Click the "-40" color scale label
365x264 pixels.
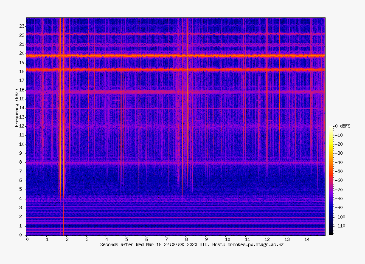pyautogui.click(x=339, y=162)
